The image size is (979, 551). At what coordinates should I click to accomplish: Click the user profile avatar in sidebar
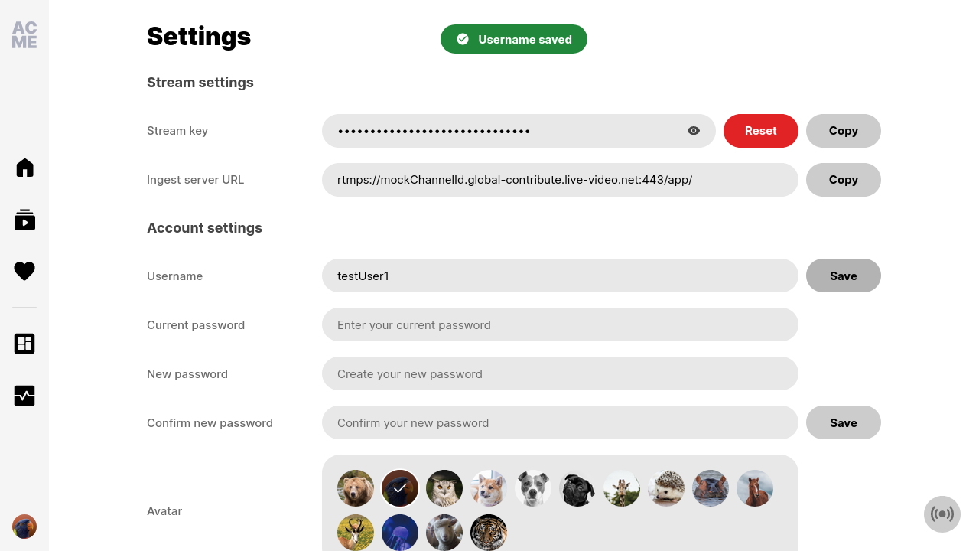click(x=24, y=527)
